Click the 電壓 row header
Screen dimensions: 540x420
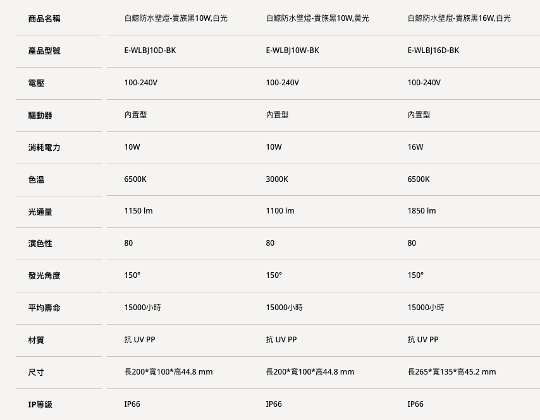coord(36,83)
